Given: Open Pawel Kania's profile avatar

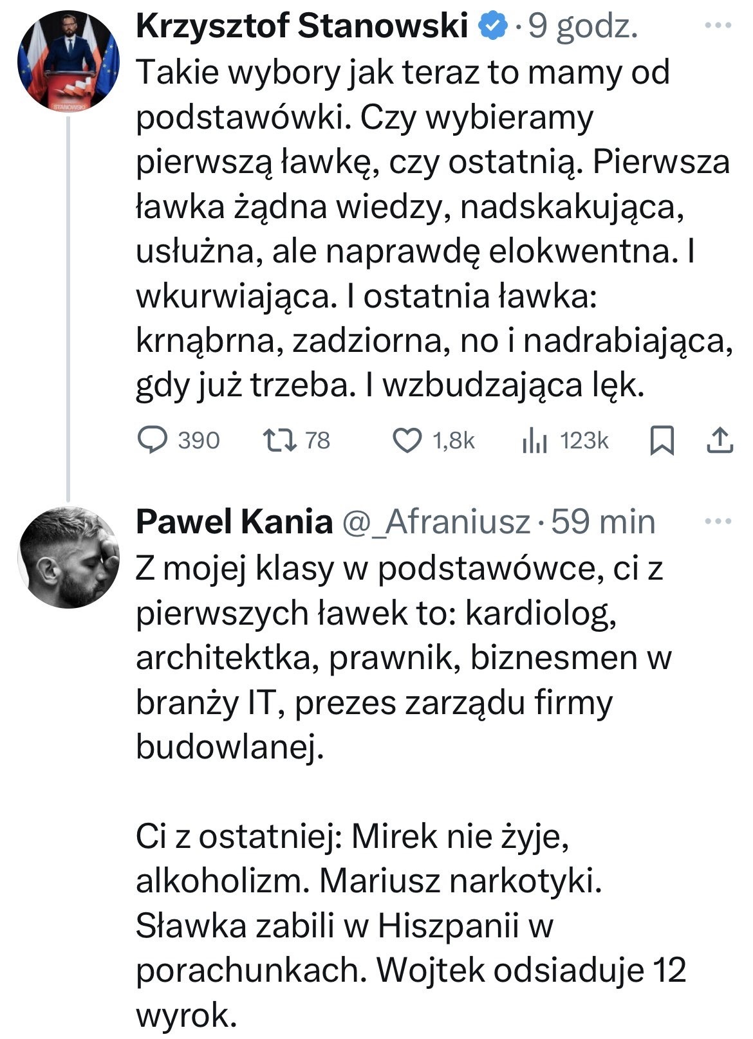Looking at the screenshot, I should [68, 557].
